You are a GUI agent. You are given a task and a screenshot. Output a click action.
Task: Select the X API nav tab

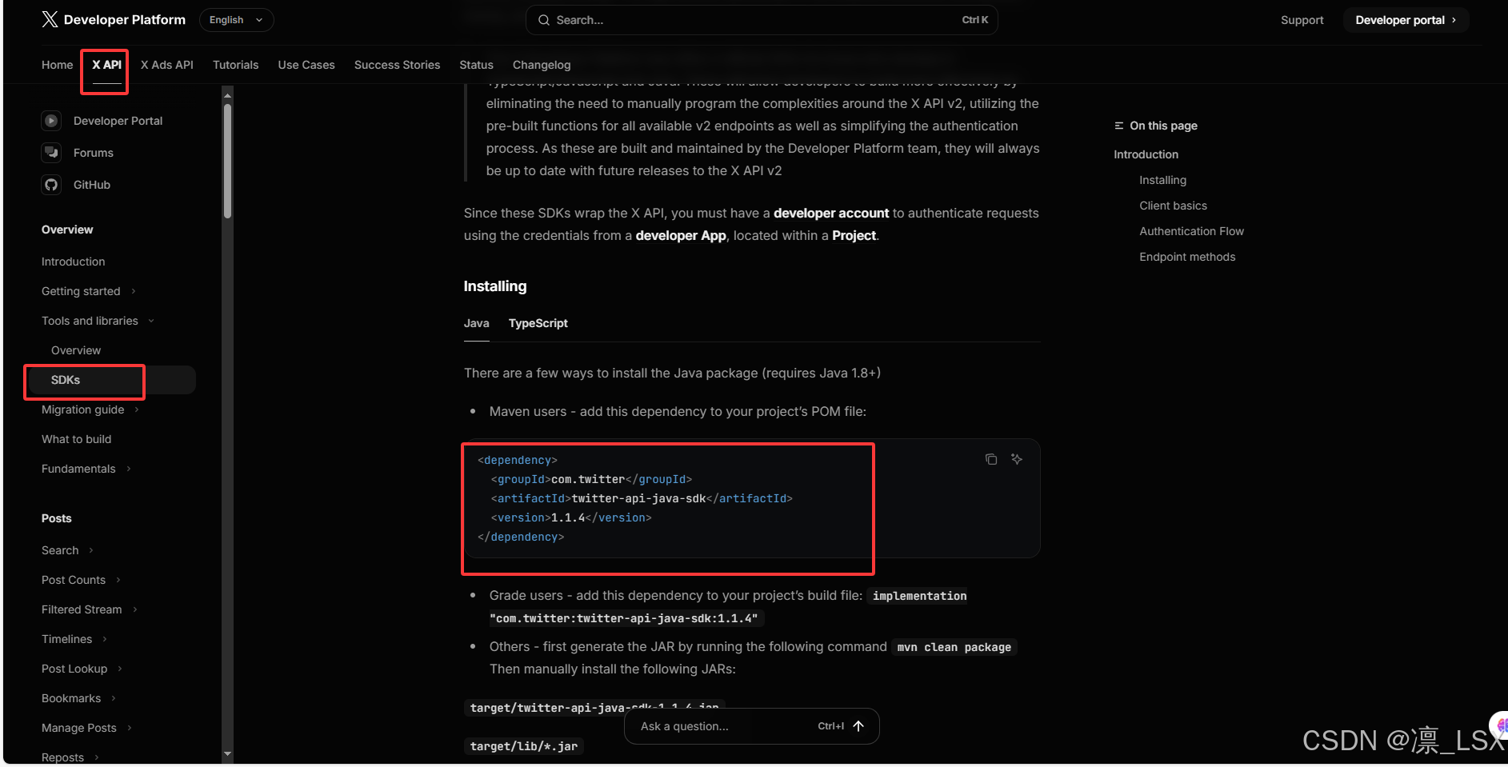(106, 65)
